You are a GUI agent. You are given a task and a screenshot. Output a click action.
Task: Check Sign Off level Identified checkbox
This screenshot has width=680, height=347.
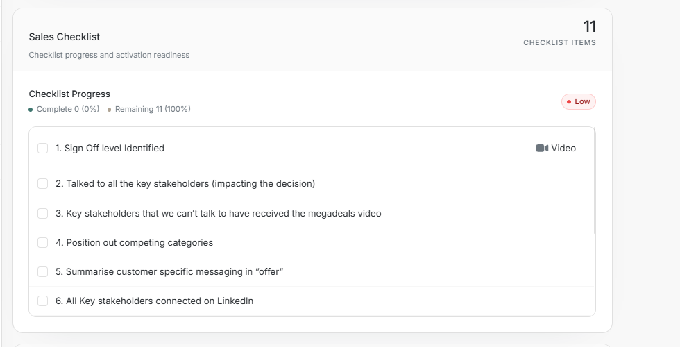pyautogui.click(x=42, y=149)
